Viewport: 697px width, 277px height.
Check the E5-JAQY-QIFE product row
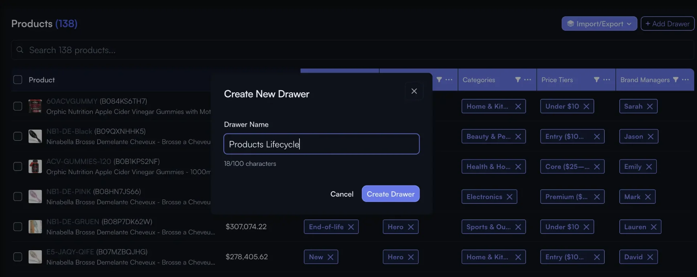[18, 257]
